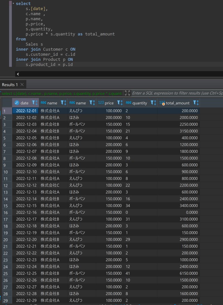The image size is (223, 305).
Task: Select row number 12 header
Action: click(6, 186)
